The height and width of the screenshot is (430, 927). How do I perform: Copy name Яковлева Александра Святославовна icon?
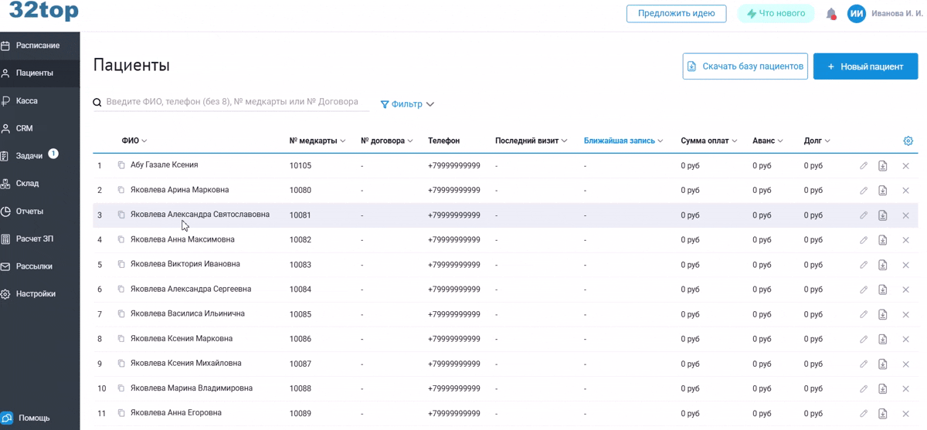[x=121, y=215]
